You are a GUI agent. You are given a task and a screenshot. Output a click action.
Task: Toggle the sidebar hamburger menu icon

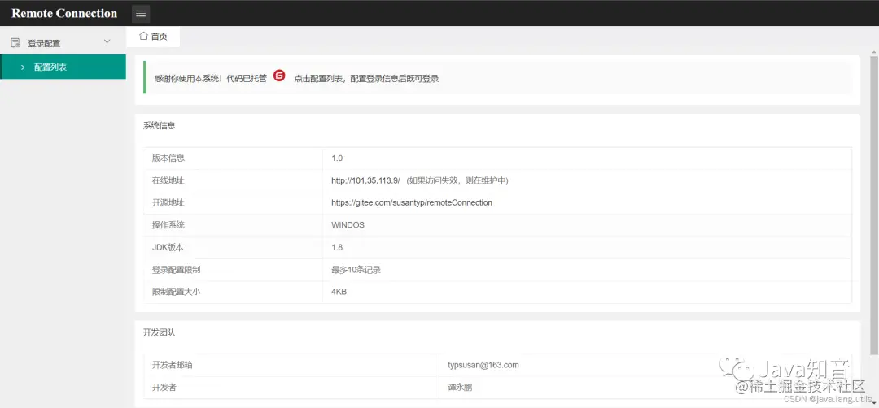click(141, 14)
